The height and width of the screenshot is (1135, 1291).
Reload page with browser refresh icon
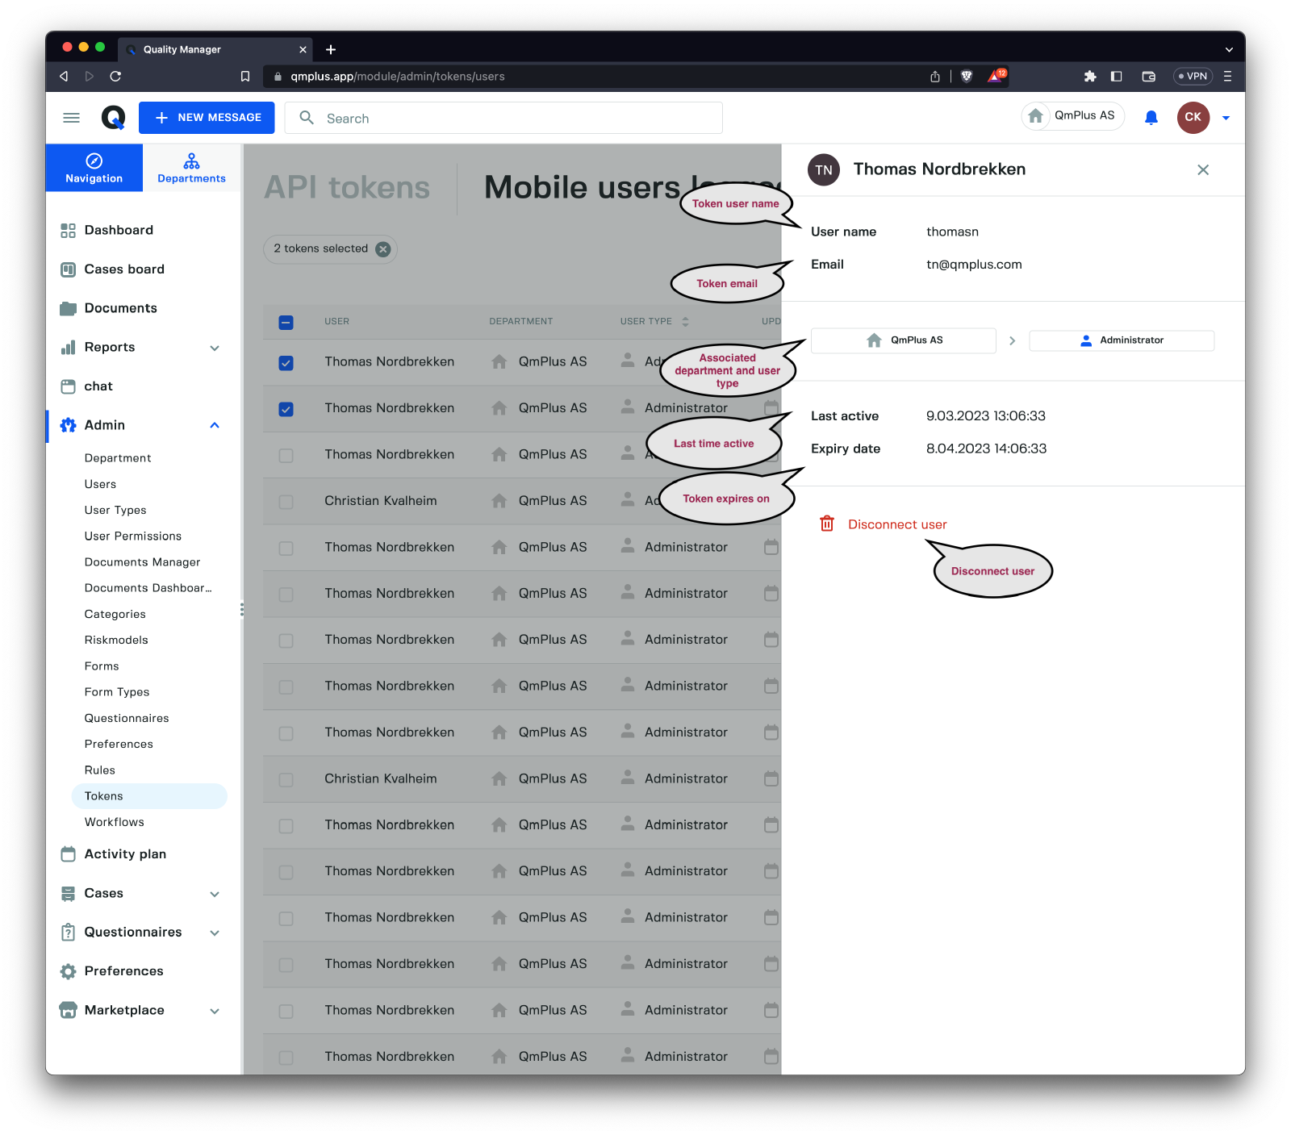pyautogui.click(x=115, y=77)
